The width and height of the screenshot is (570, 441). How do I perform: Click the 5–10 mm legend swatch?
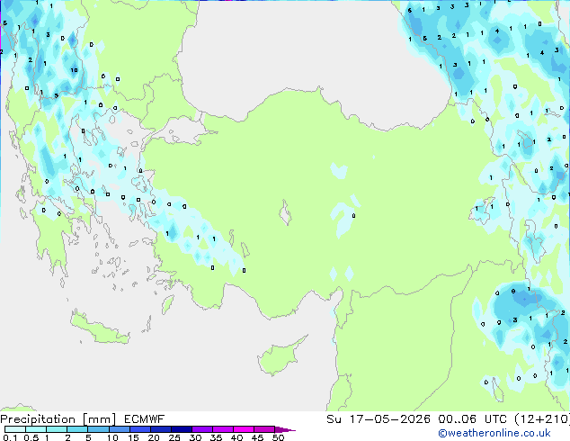98,429
